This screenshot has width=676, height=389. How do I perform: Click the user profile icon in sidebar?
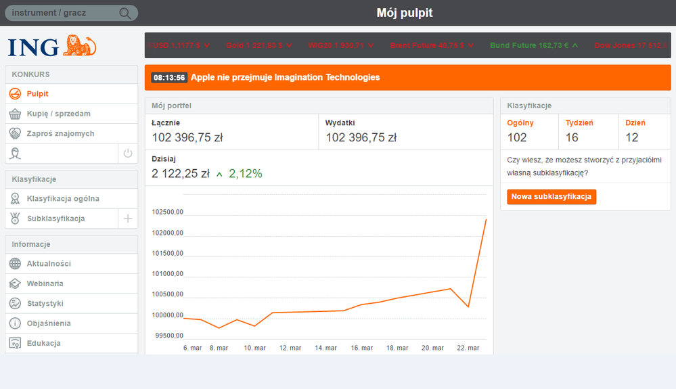pyautogui.click(x=15, y=154)
